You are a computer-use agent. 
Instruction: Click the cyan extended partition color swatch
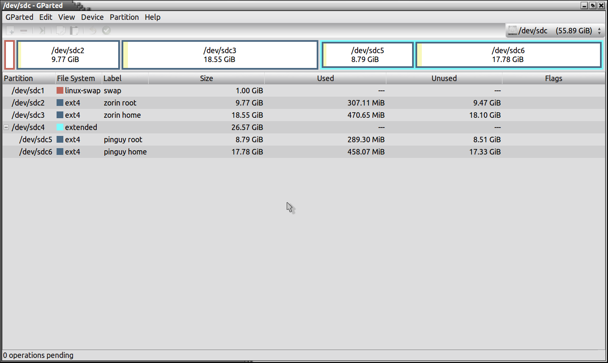coord(60,127)
